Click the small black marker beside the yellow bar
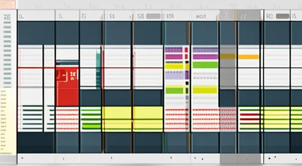This screenshot has width=302, height=166. click(187, 67)
